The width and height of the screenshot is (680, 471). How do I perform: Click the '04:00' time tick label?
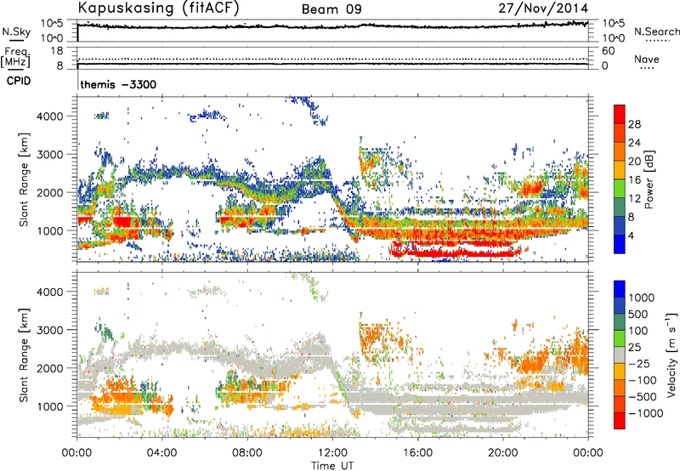161,453
